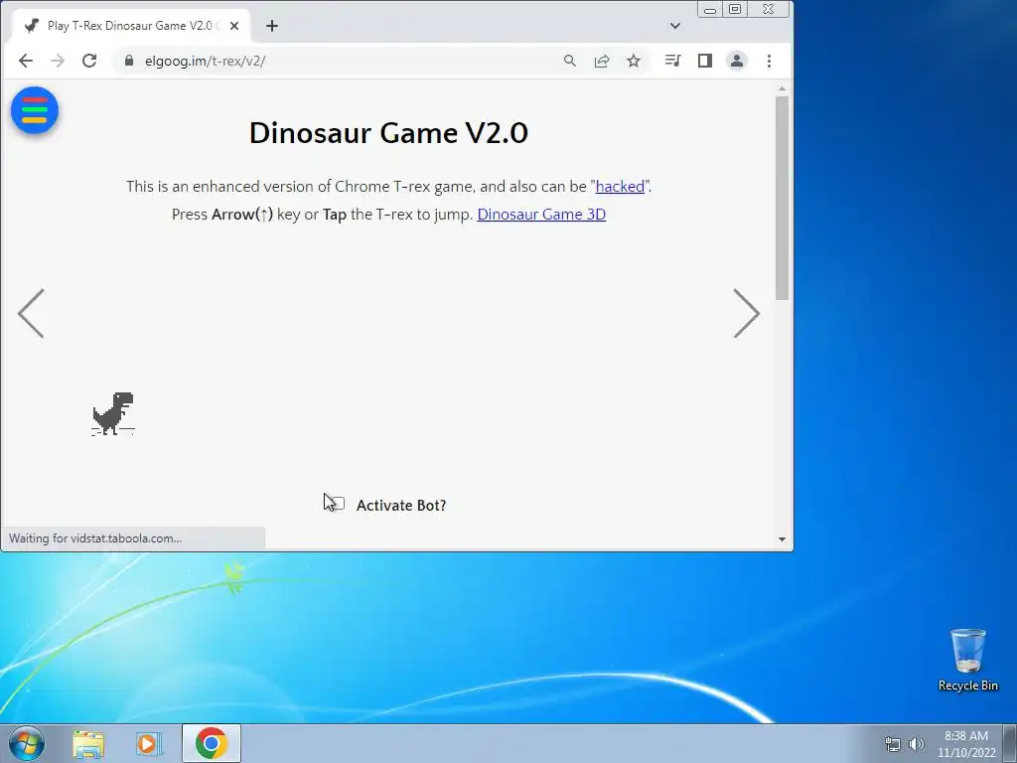Image resolution: width=1017 pixels, height=763 pixels.
Task: Click the Show desktop strip
Action: click(1010, 743)
